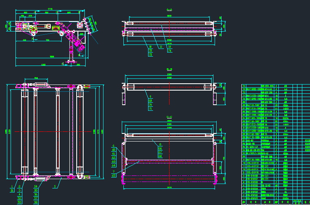
Task: Click part balloon number 58
Action: click(36, 202)
